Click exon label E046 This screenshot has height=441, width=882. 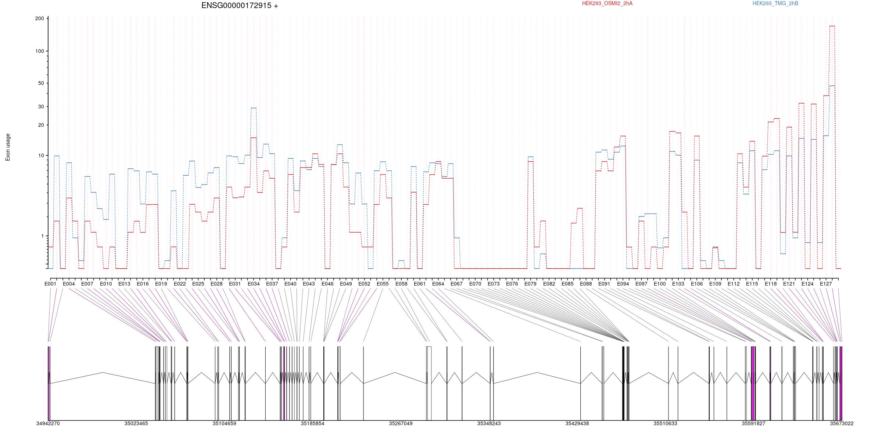pyautogui.click(x=327, y=284)
